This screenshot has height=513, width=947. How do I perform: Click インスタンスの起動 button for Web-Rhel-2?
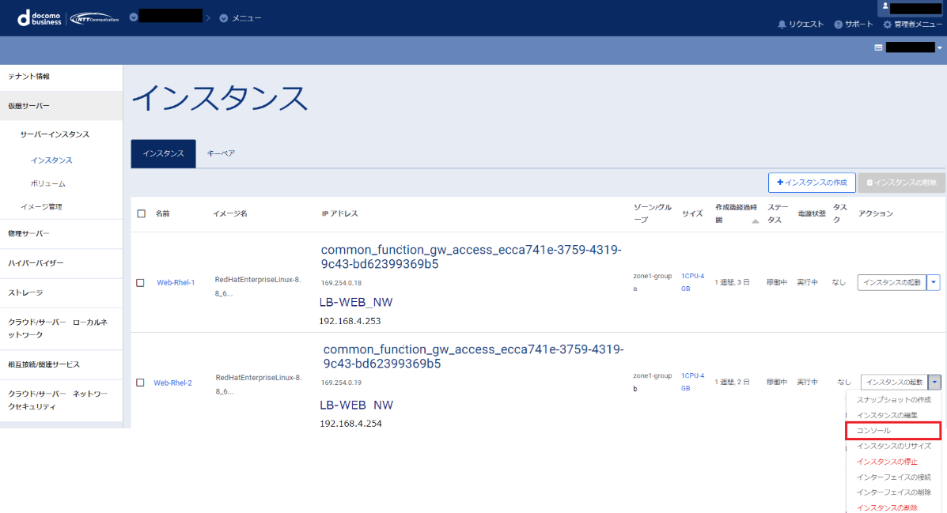pos(895,382)
